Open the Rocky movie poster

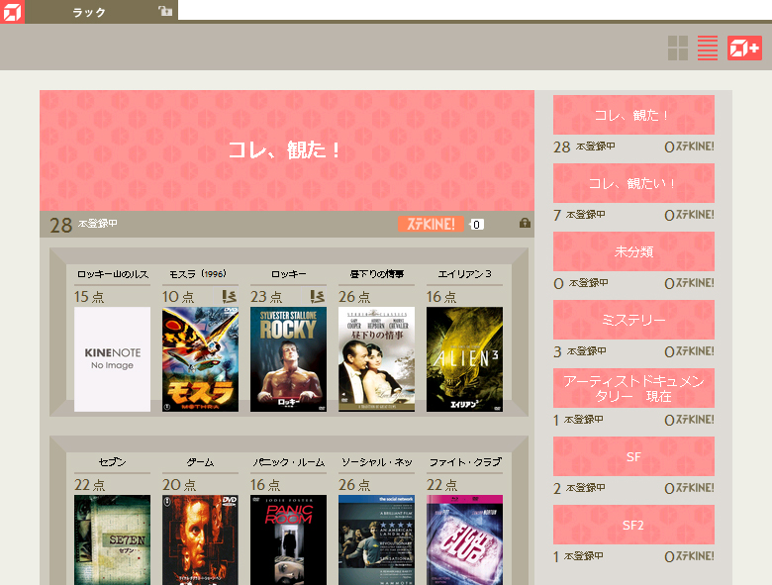pos(288,358)
